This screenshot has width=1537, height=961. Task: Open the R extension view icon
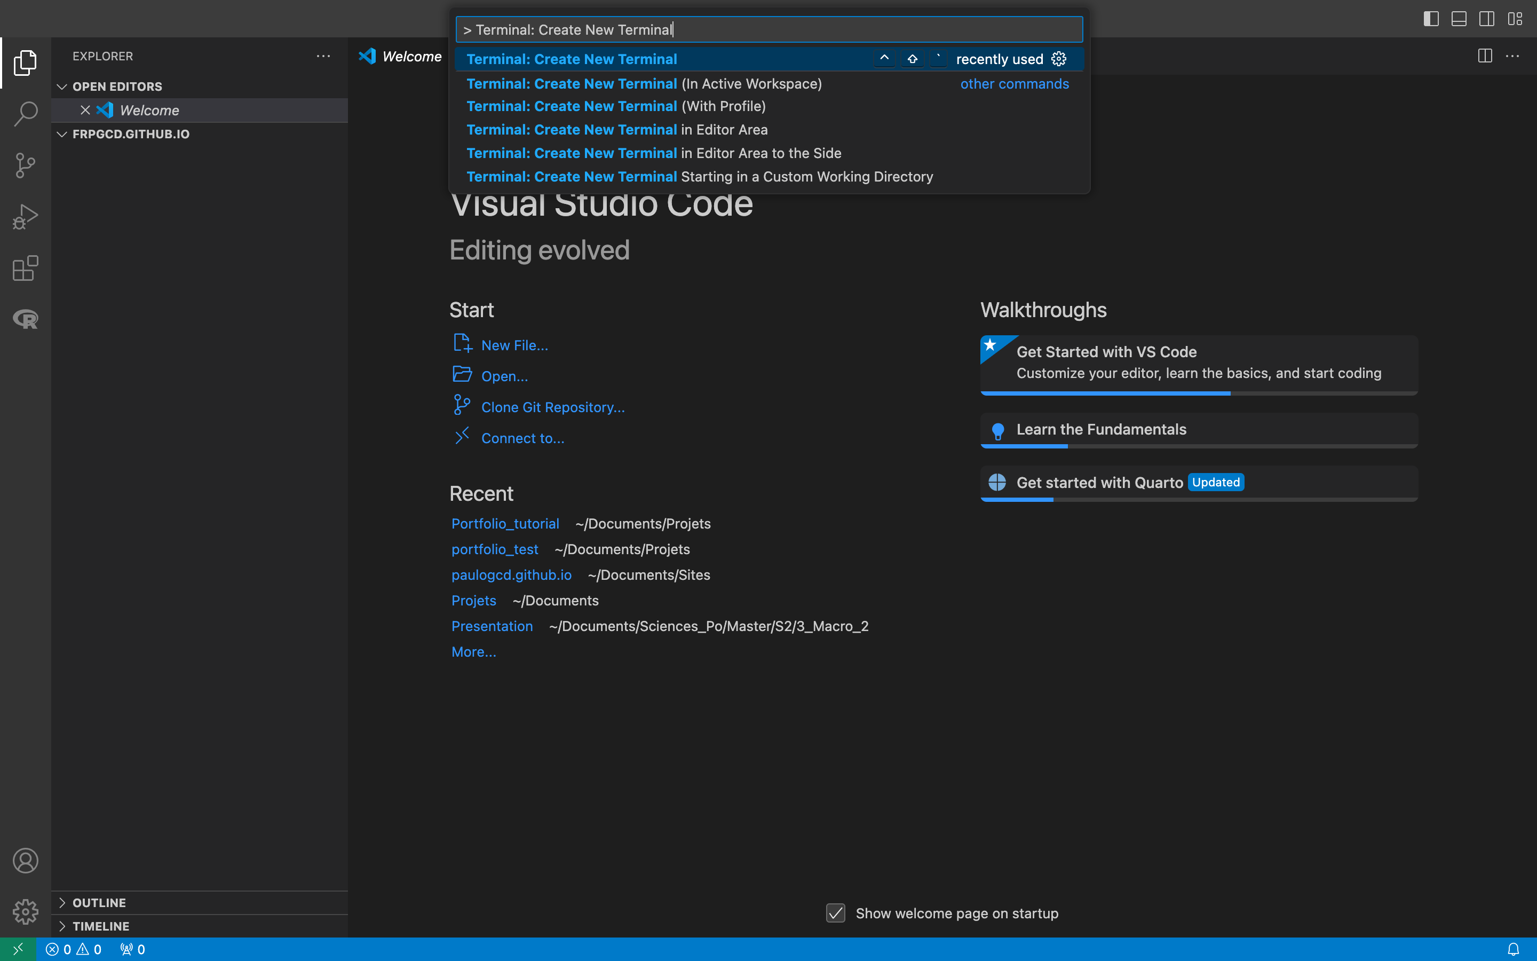[26, 319]
